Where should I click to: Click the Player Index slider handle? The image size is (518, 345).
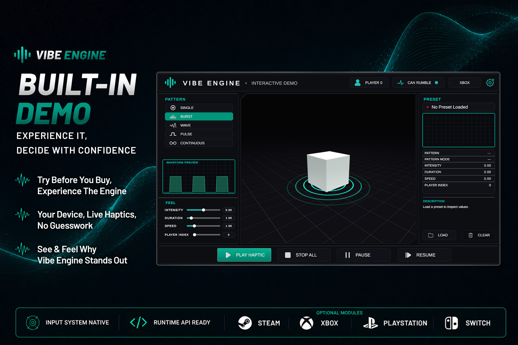point(194,235)
